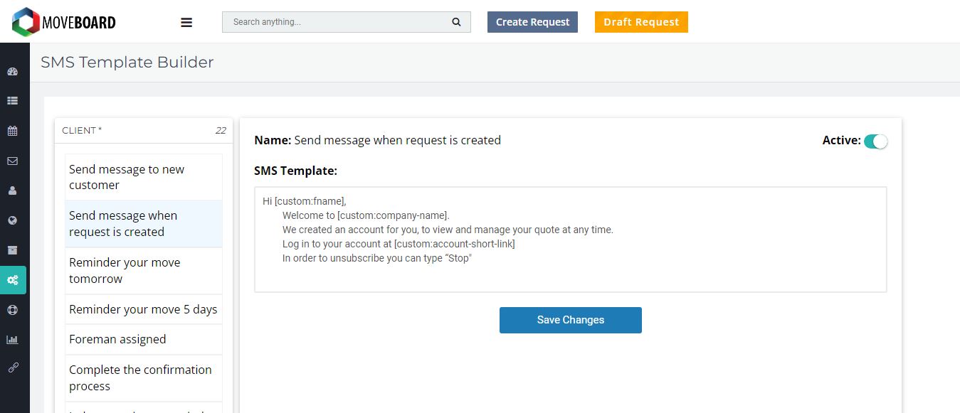Open the calendar sidebar icon
960x413 pixels.
(12, 131)
